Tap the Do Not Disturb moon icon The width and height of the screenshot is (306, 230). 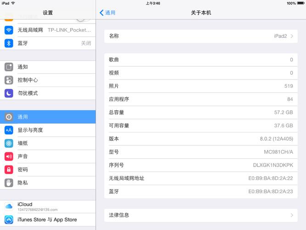point(9,93)
